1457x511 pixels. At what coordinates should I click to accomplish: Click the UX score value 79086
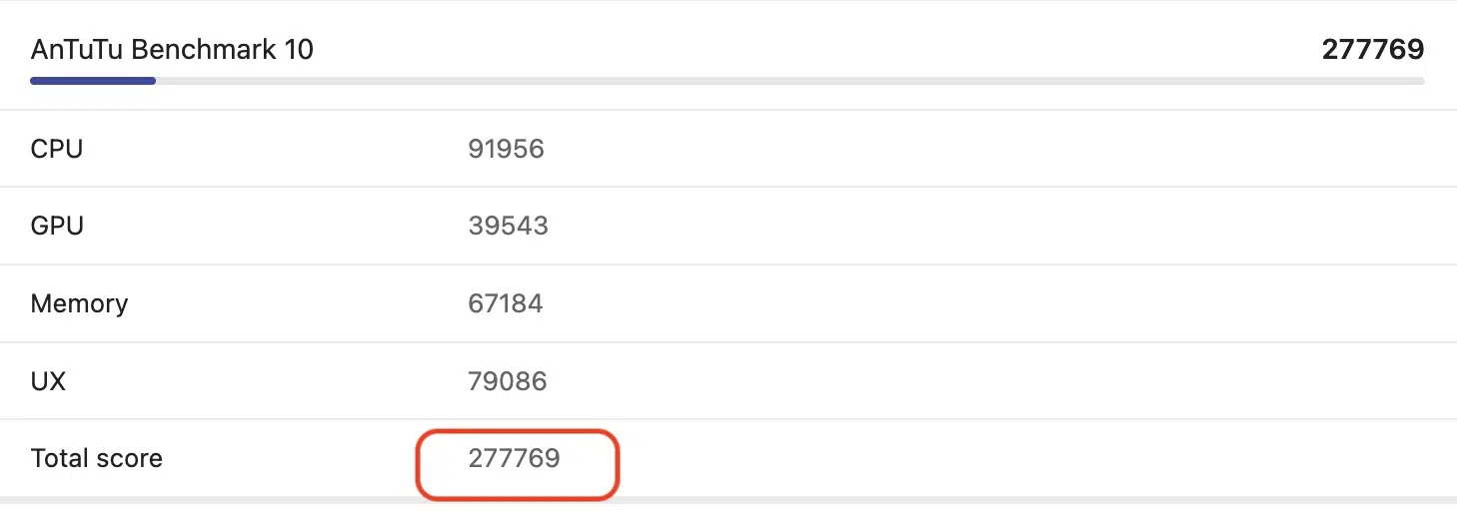pos(507,381)
